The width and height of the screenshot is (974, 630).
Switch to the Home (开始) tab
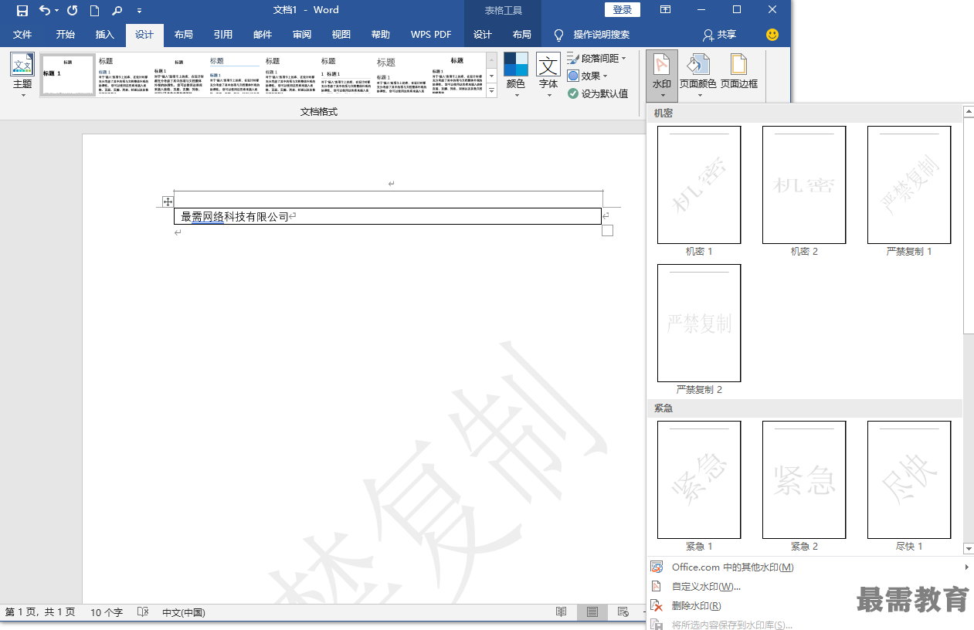pos(66,35)
